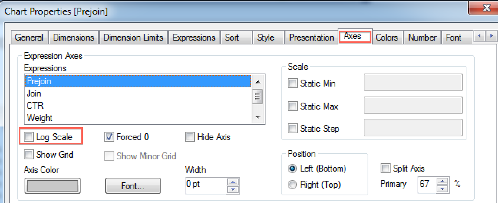Increase axis Width with up spinner
The height and width of the screenshot is (203, 498).
(233, 182)
